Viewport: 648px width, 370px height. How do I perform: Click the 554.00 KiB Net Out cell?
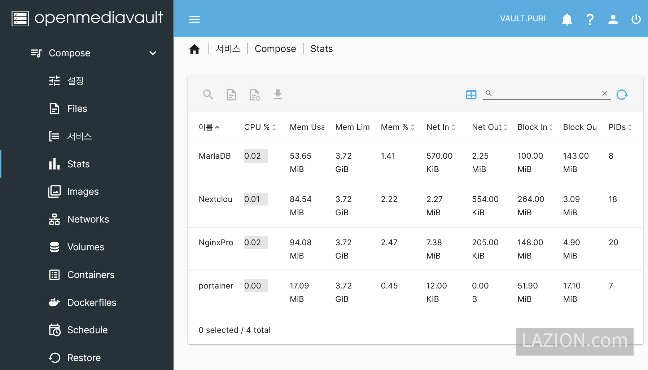(x=485, y=206)
